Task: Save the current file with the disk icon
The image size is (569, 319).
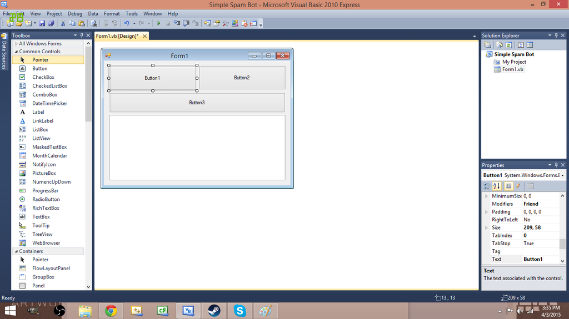Action: tap(42, 23)
